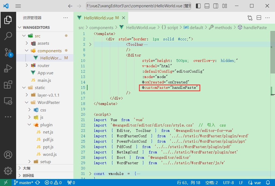Open the hamburger application menu
This screenshot has height=186, width=275.
(18, 6)
